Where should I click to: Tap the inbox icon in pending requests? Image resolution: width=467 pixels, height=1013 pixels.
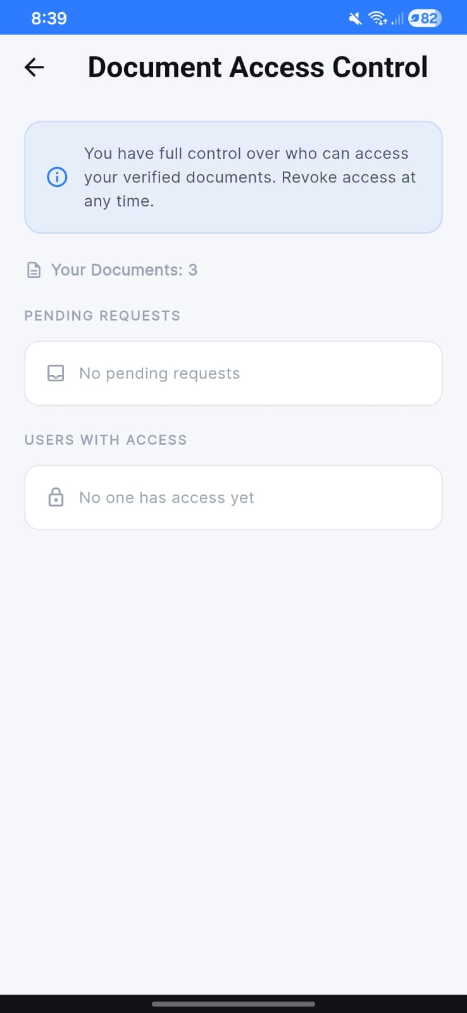(x=56, y=374)
